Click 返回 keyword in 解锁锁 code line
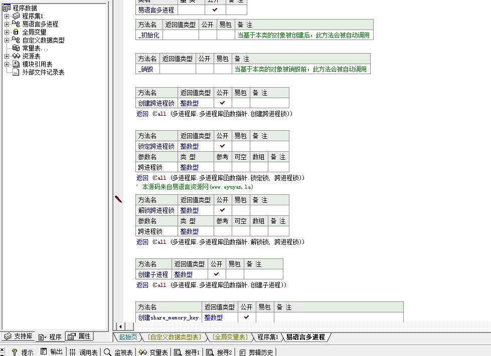 [x=142, y=242]
